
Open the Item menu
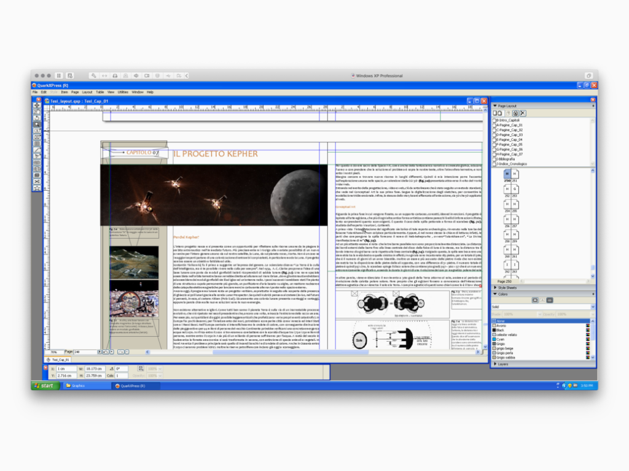[64, 93]
